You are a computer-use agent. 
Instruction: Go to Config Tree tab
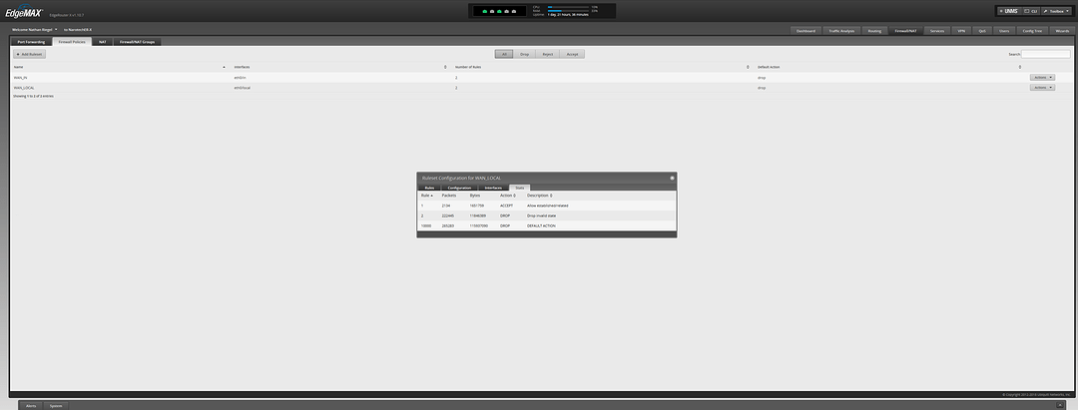click(1031, 31)
